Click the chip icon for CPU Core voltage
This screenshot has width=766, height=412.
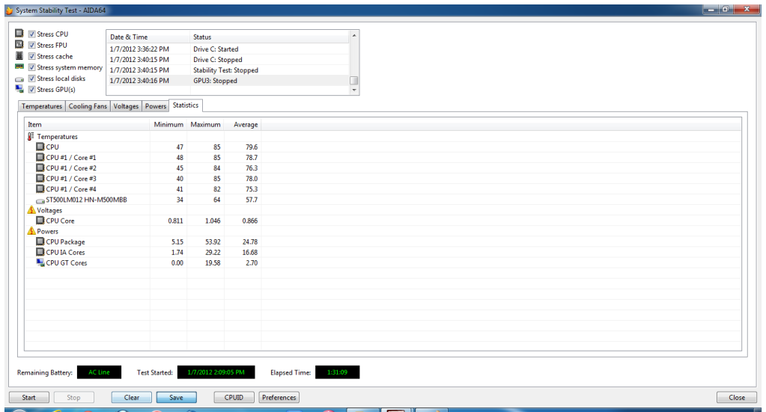(x=40, y=221)
